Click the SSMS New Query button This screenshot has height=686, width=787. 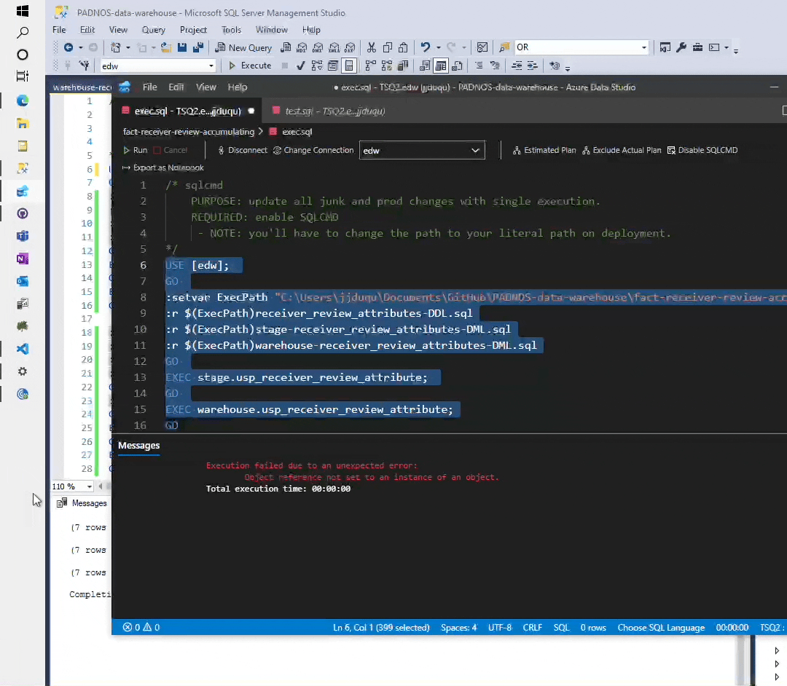tap(243, 47)
